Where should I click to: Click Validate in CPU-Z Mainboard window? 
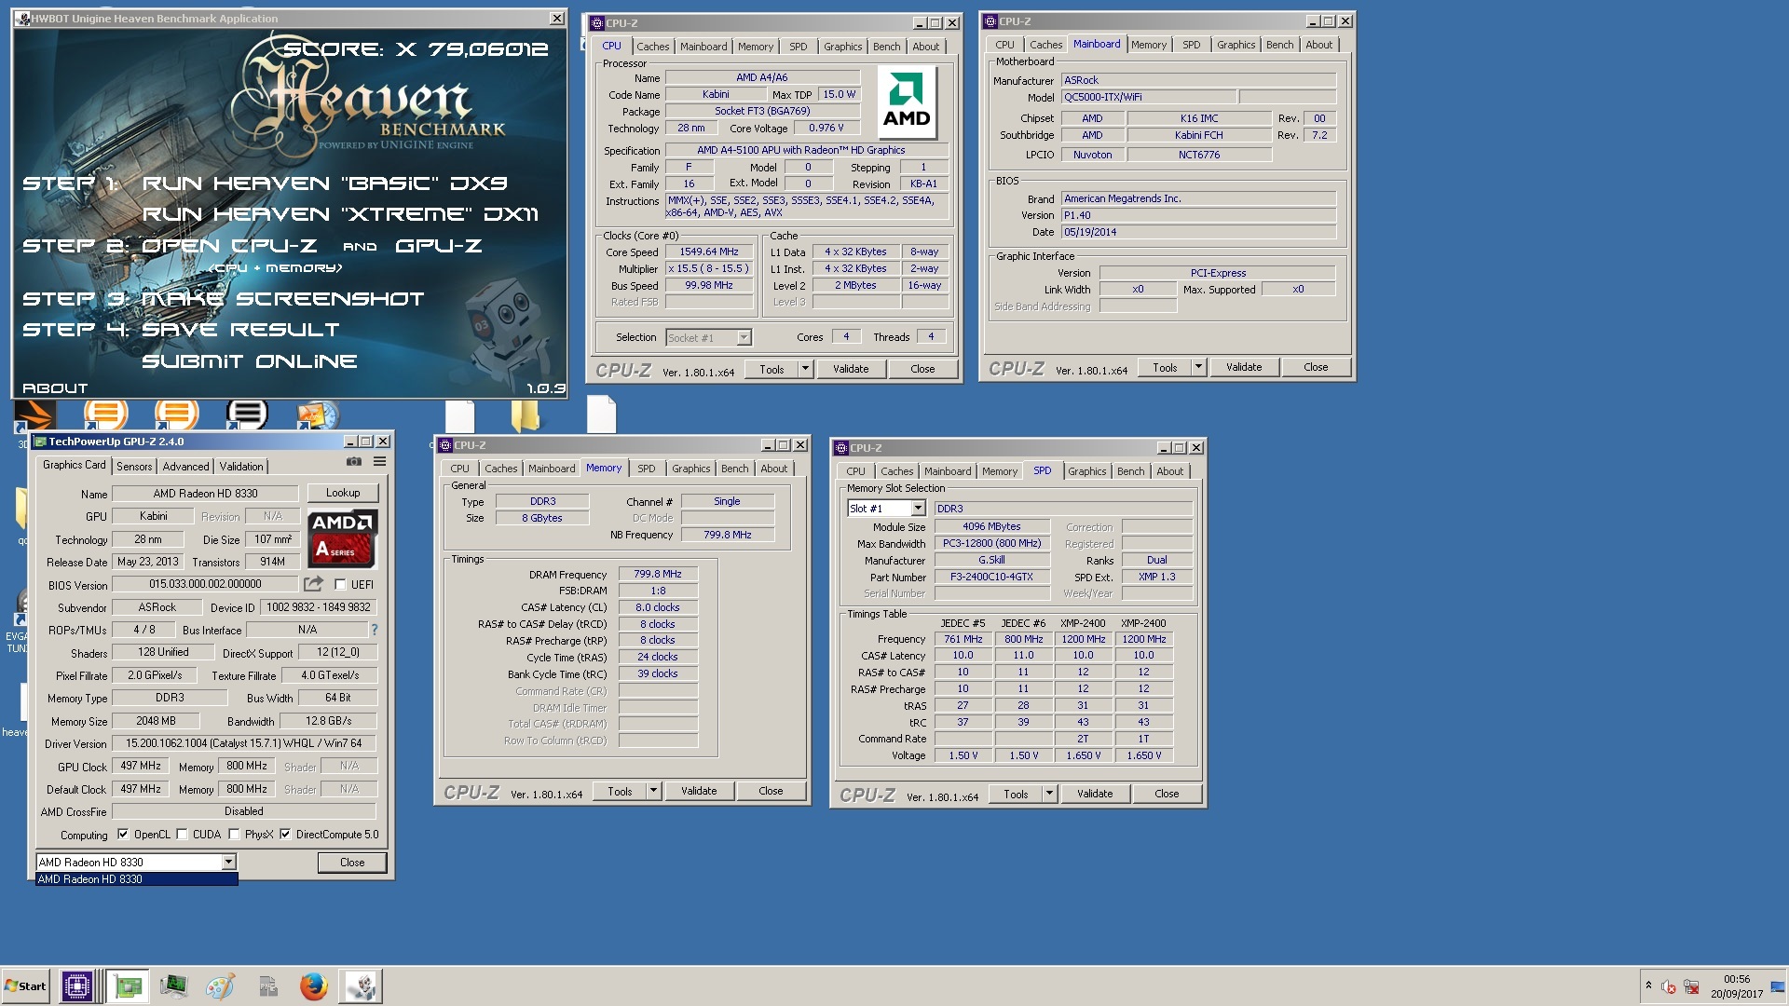1244,367
